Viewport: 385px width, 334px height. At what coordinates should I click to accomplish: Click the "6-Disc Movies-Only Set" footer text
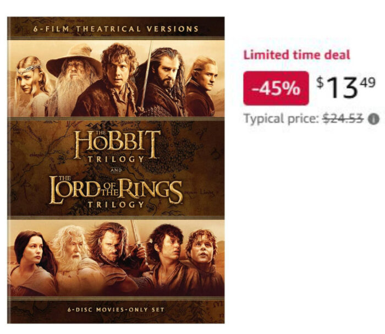tap(116, 311)
